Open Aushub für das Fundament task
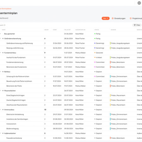Screen dimensions: 142x142 (16, 57)
